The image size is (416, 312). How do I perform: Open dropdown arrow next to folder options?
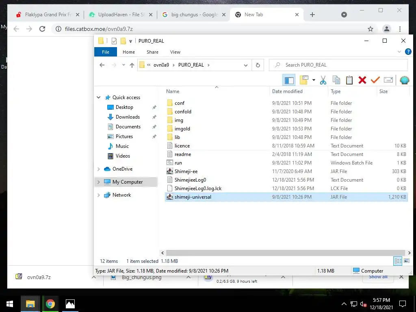pos(314,80)
